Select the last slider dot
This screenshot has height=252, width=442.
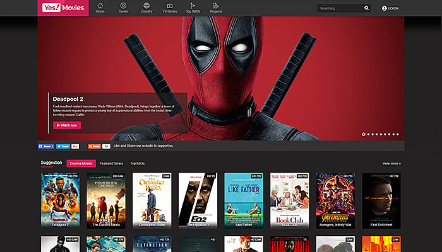[x=397, y=134]
